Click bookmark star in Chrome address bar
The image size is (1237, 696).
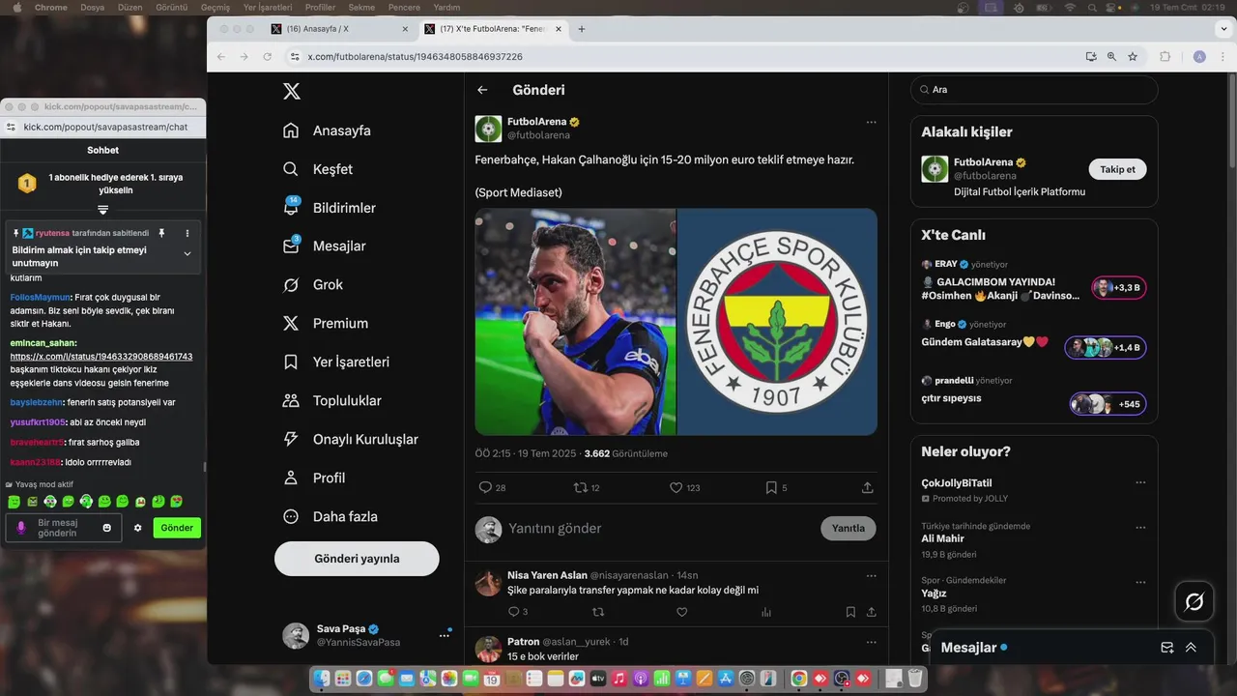pos(1133,57)
